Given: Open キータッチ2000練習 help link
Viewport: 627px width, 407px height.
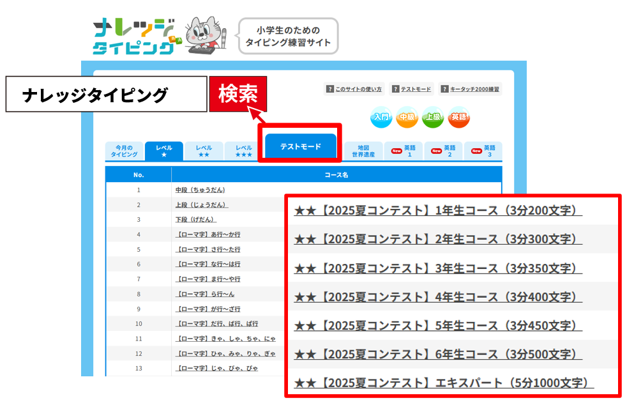Looking at the screenshot, I should click(x=470, y=89).
